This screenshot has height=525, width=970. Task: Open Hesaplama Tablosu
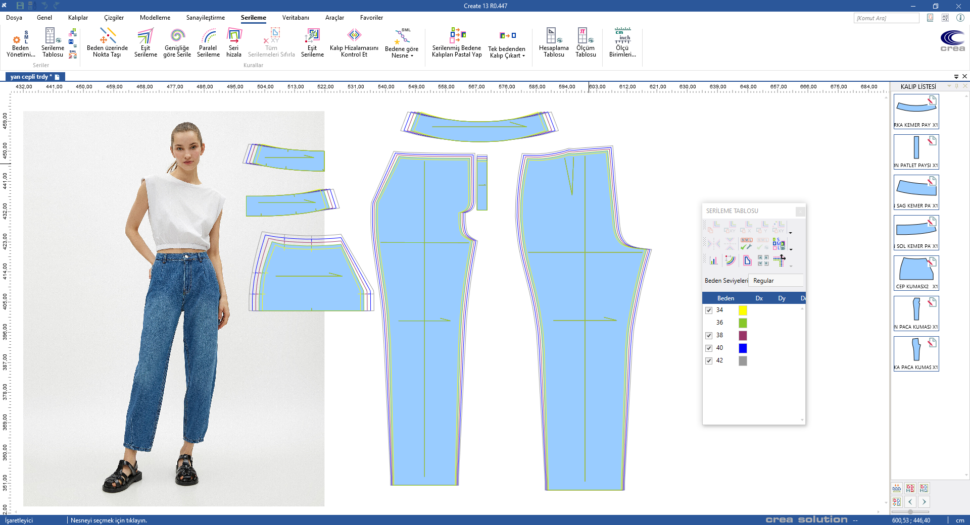554,43
